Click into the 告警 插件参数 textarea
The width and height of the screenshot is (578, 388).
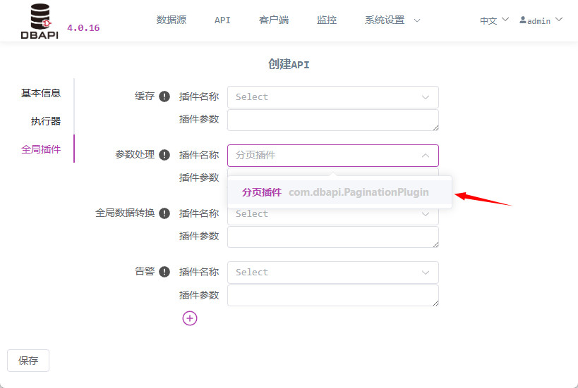(x=333, y=295)
